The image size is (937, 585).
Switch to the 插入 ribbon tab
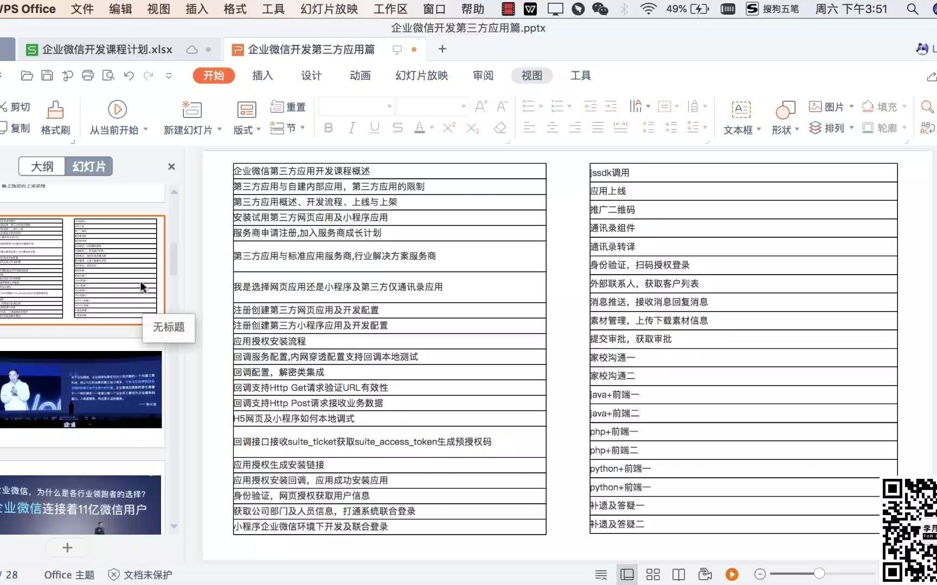262,76
